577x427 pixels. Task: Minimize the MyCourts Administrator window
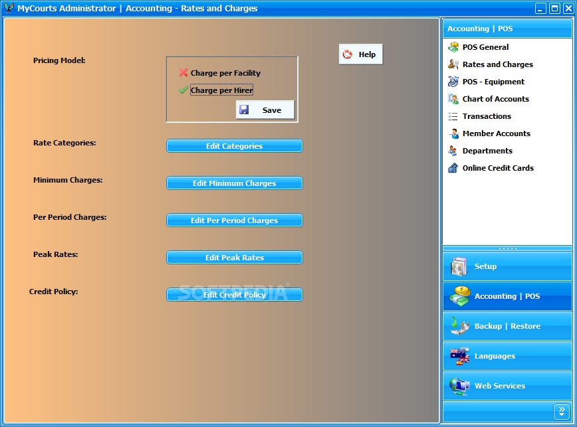(540, 8)
